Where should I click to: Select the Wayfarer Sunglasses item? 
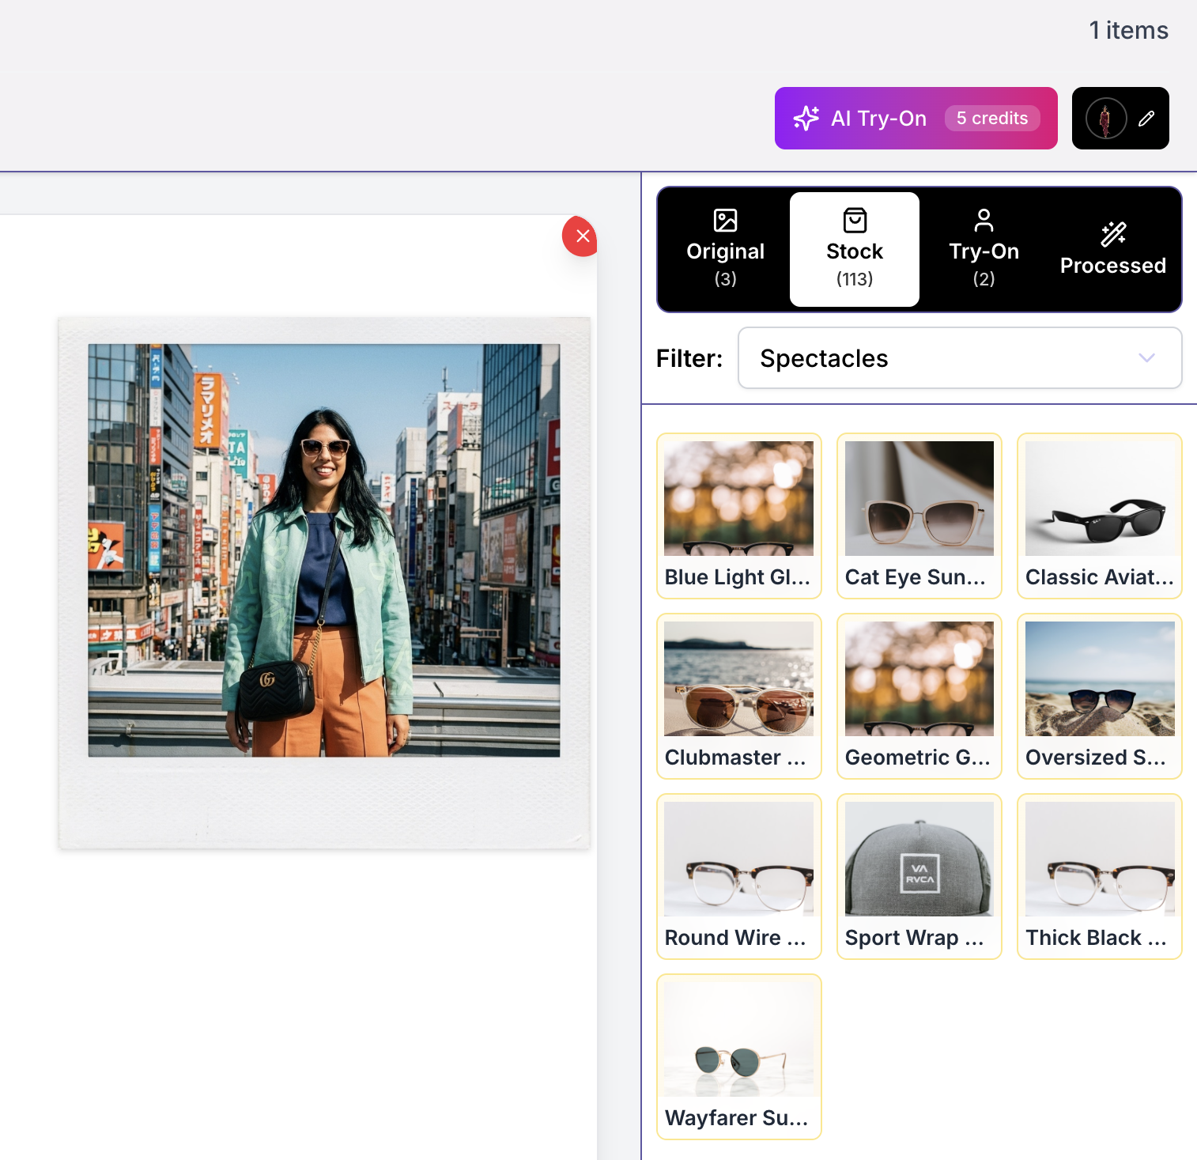[x=738, y=1056]
